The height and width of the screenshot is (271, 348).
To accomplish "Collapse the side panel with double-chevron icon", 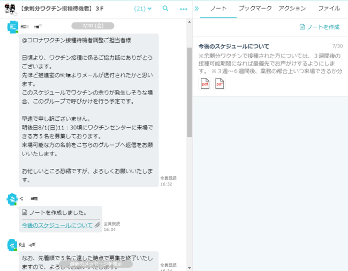I will click(196, 9).
